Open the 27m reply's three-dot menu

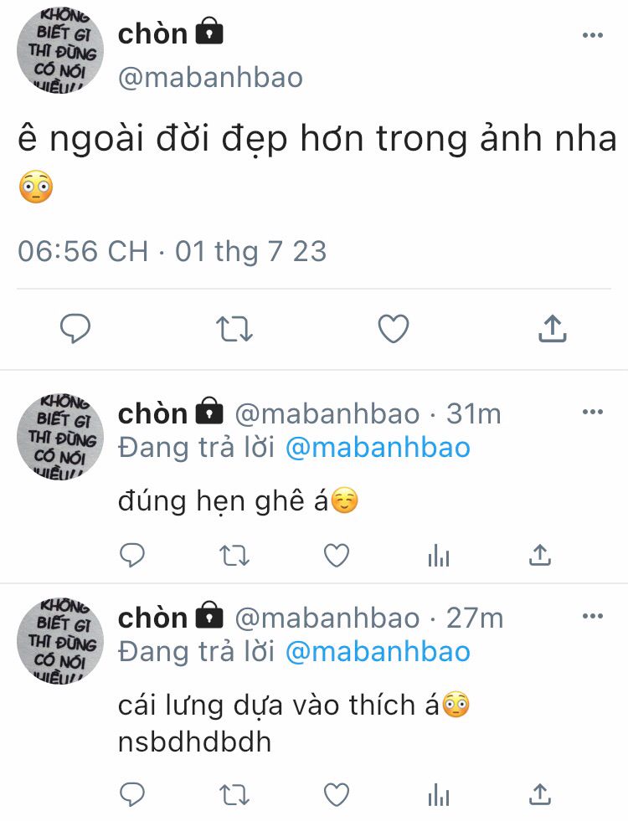pyautogui.click(x=592, y=616)
